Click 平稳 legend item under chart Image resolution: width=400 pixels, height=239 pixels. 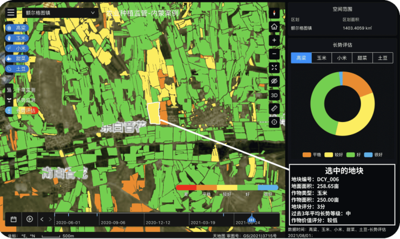[312, 155]
